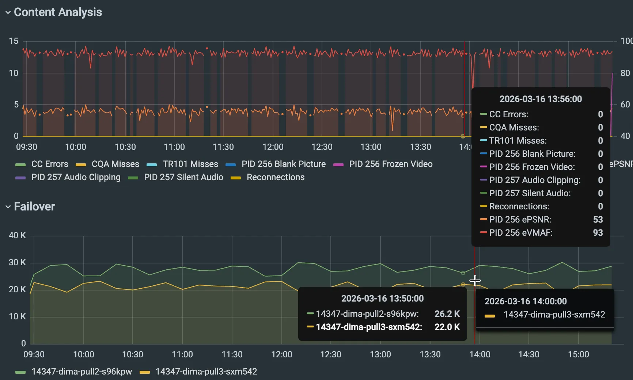Select the tooltip timestamp "2026-03-16 13:50:00"
The image size is (633, 380).
[383, 299]
